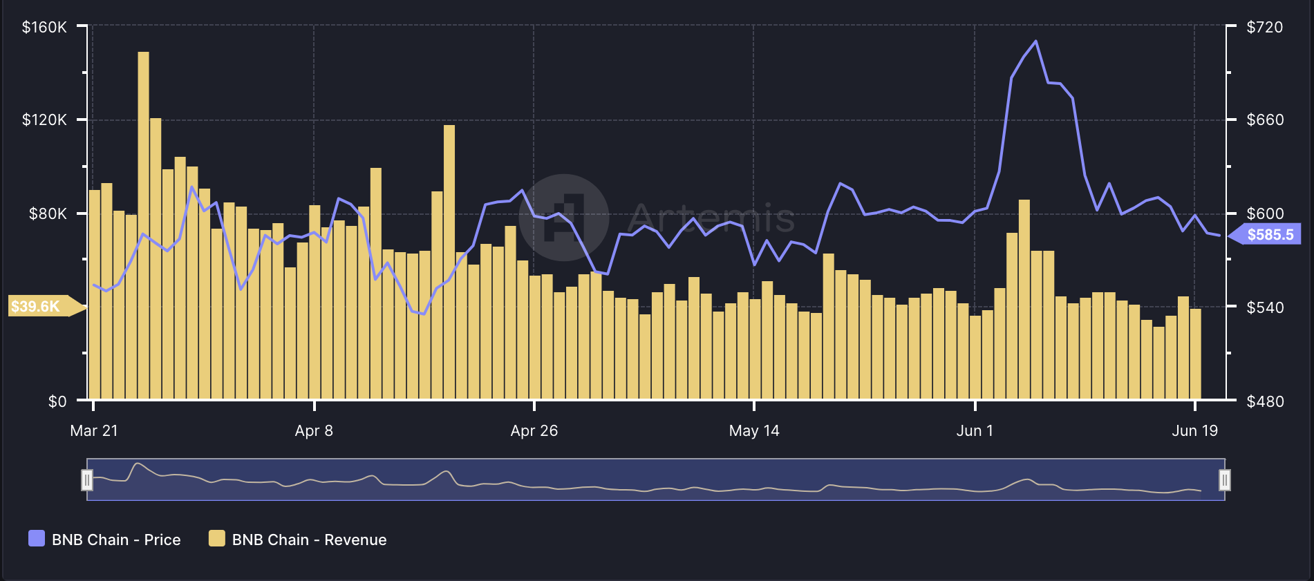
Task: Click the tall revenue bar in mid-April
Action: [449, 262]
